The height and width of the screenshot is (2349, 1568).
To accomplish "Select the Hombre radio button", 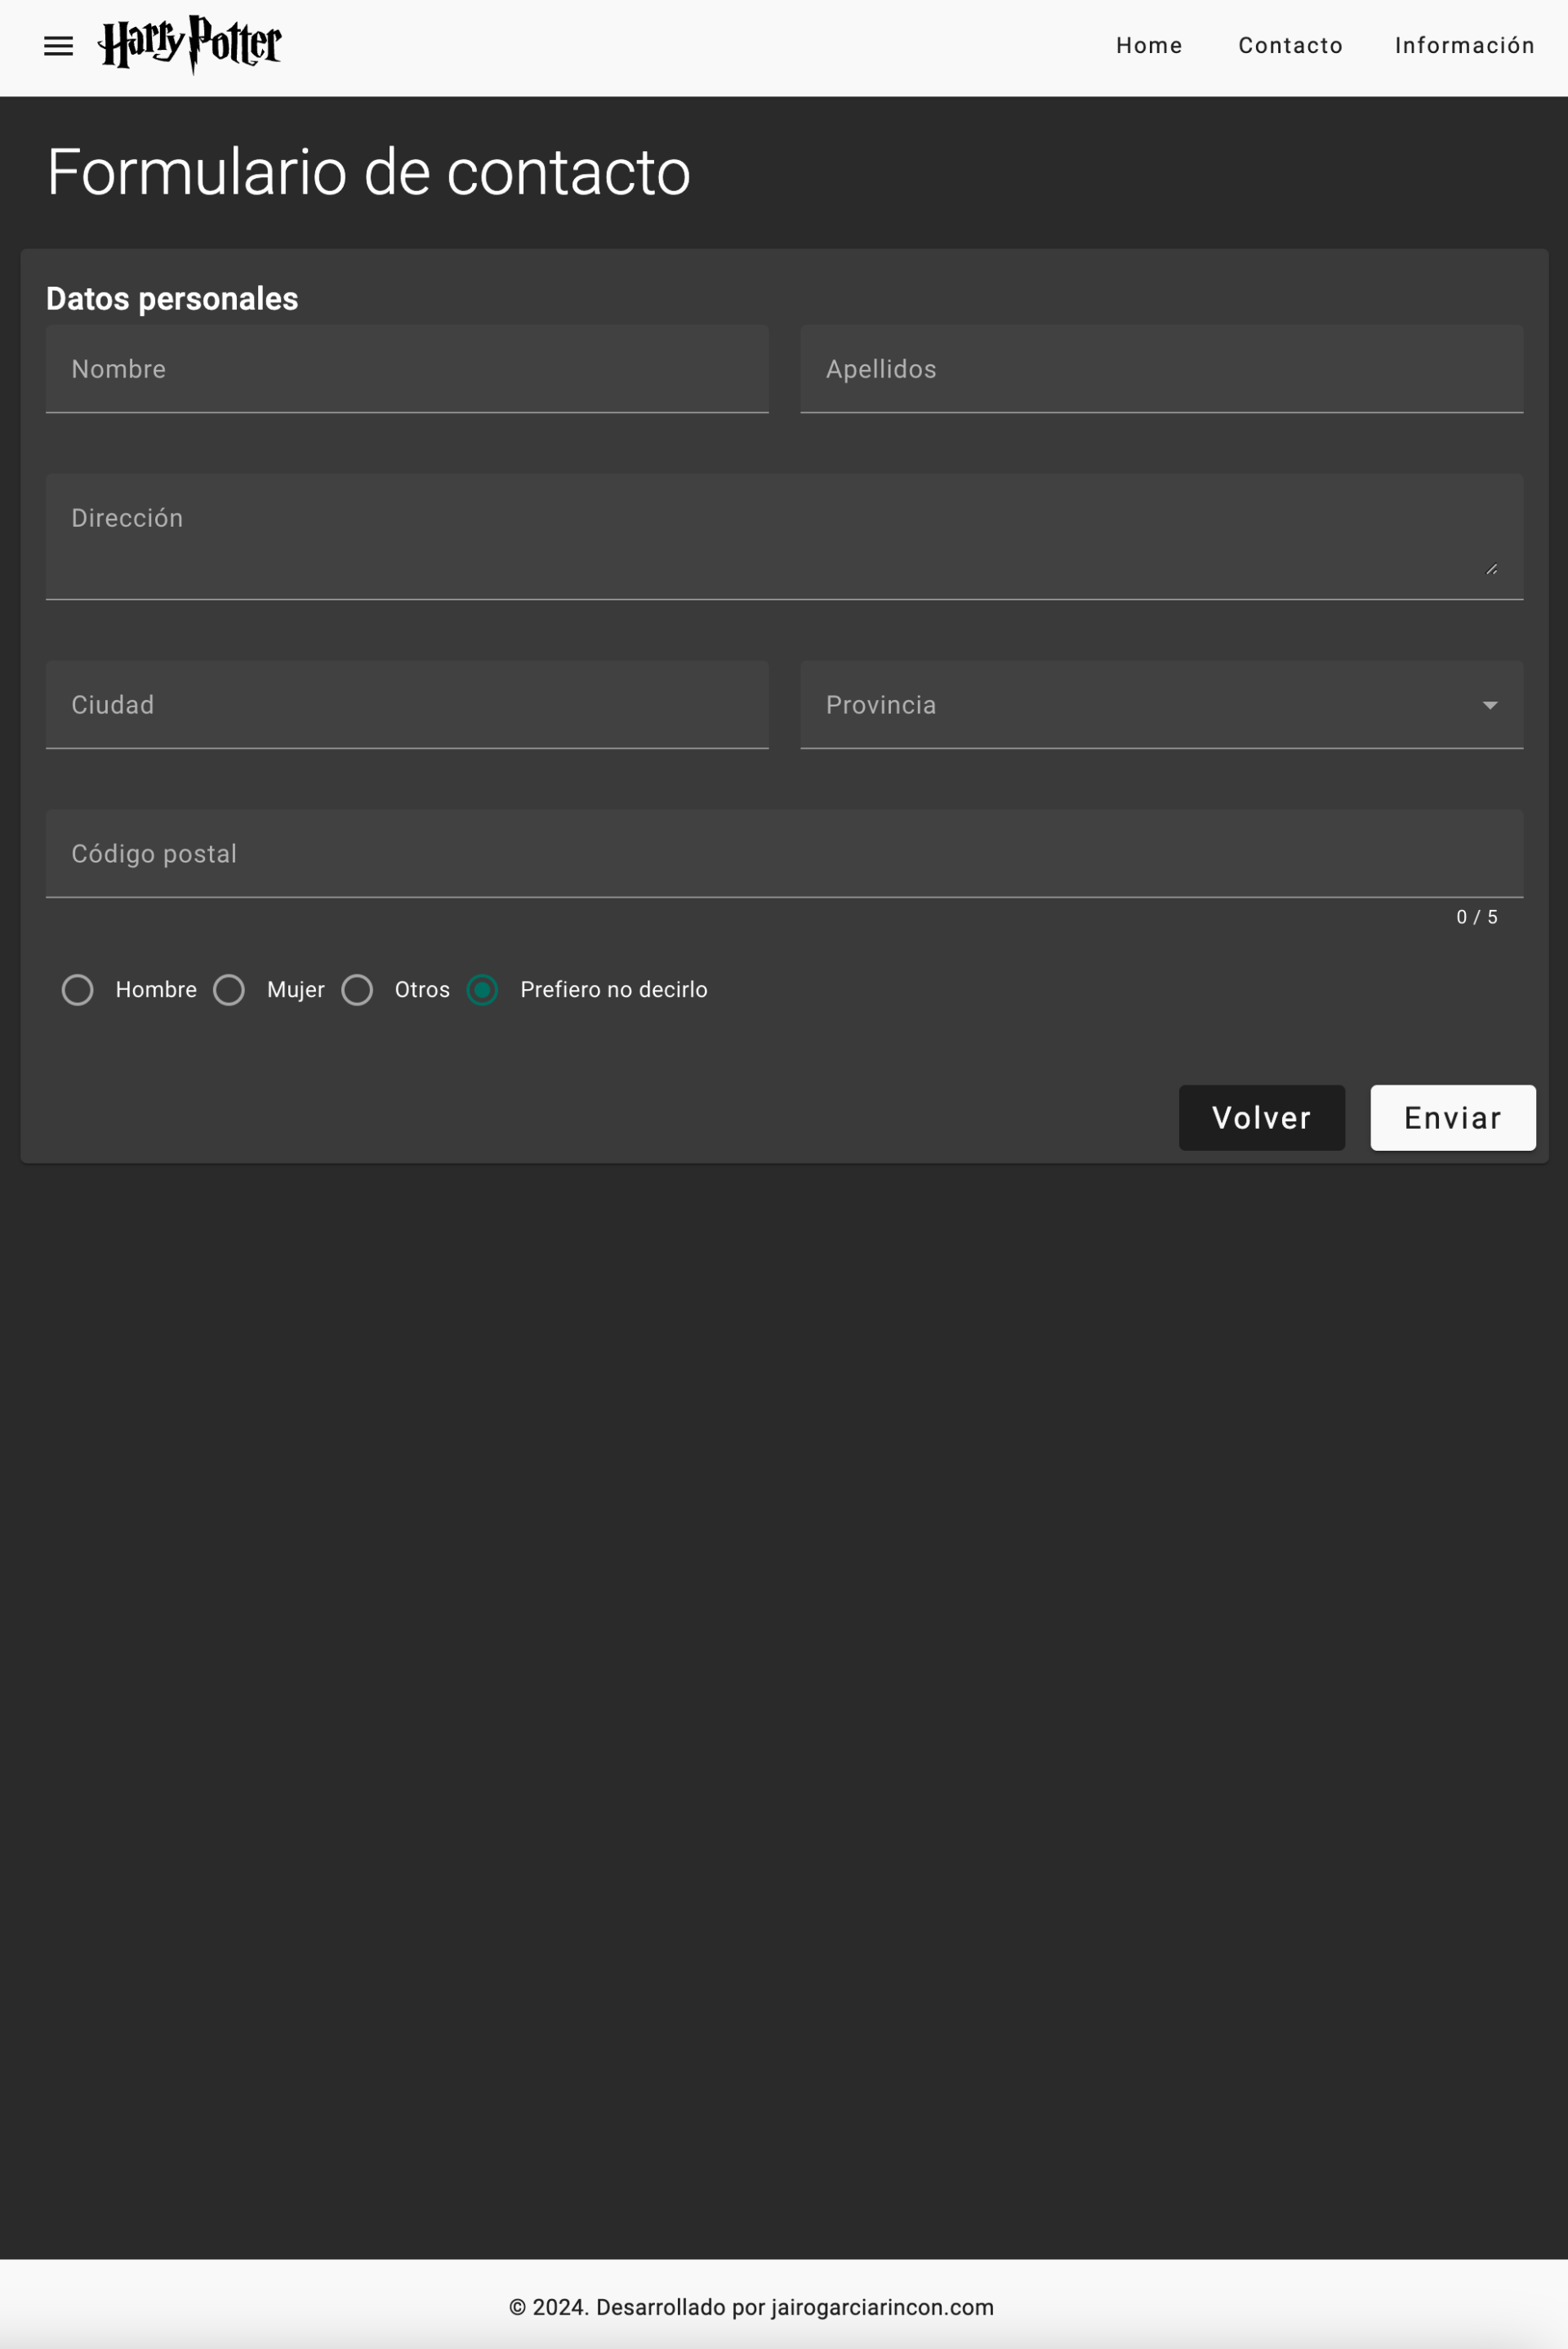I will pyautogui.click(x=78, y=989).
